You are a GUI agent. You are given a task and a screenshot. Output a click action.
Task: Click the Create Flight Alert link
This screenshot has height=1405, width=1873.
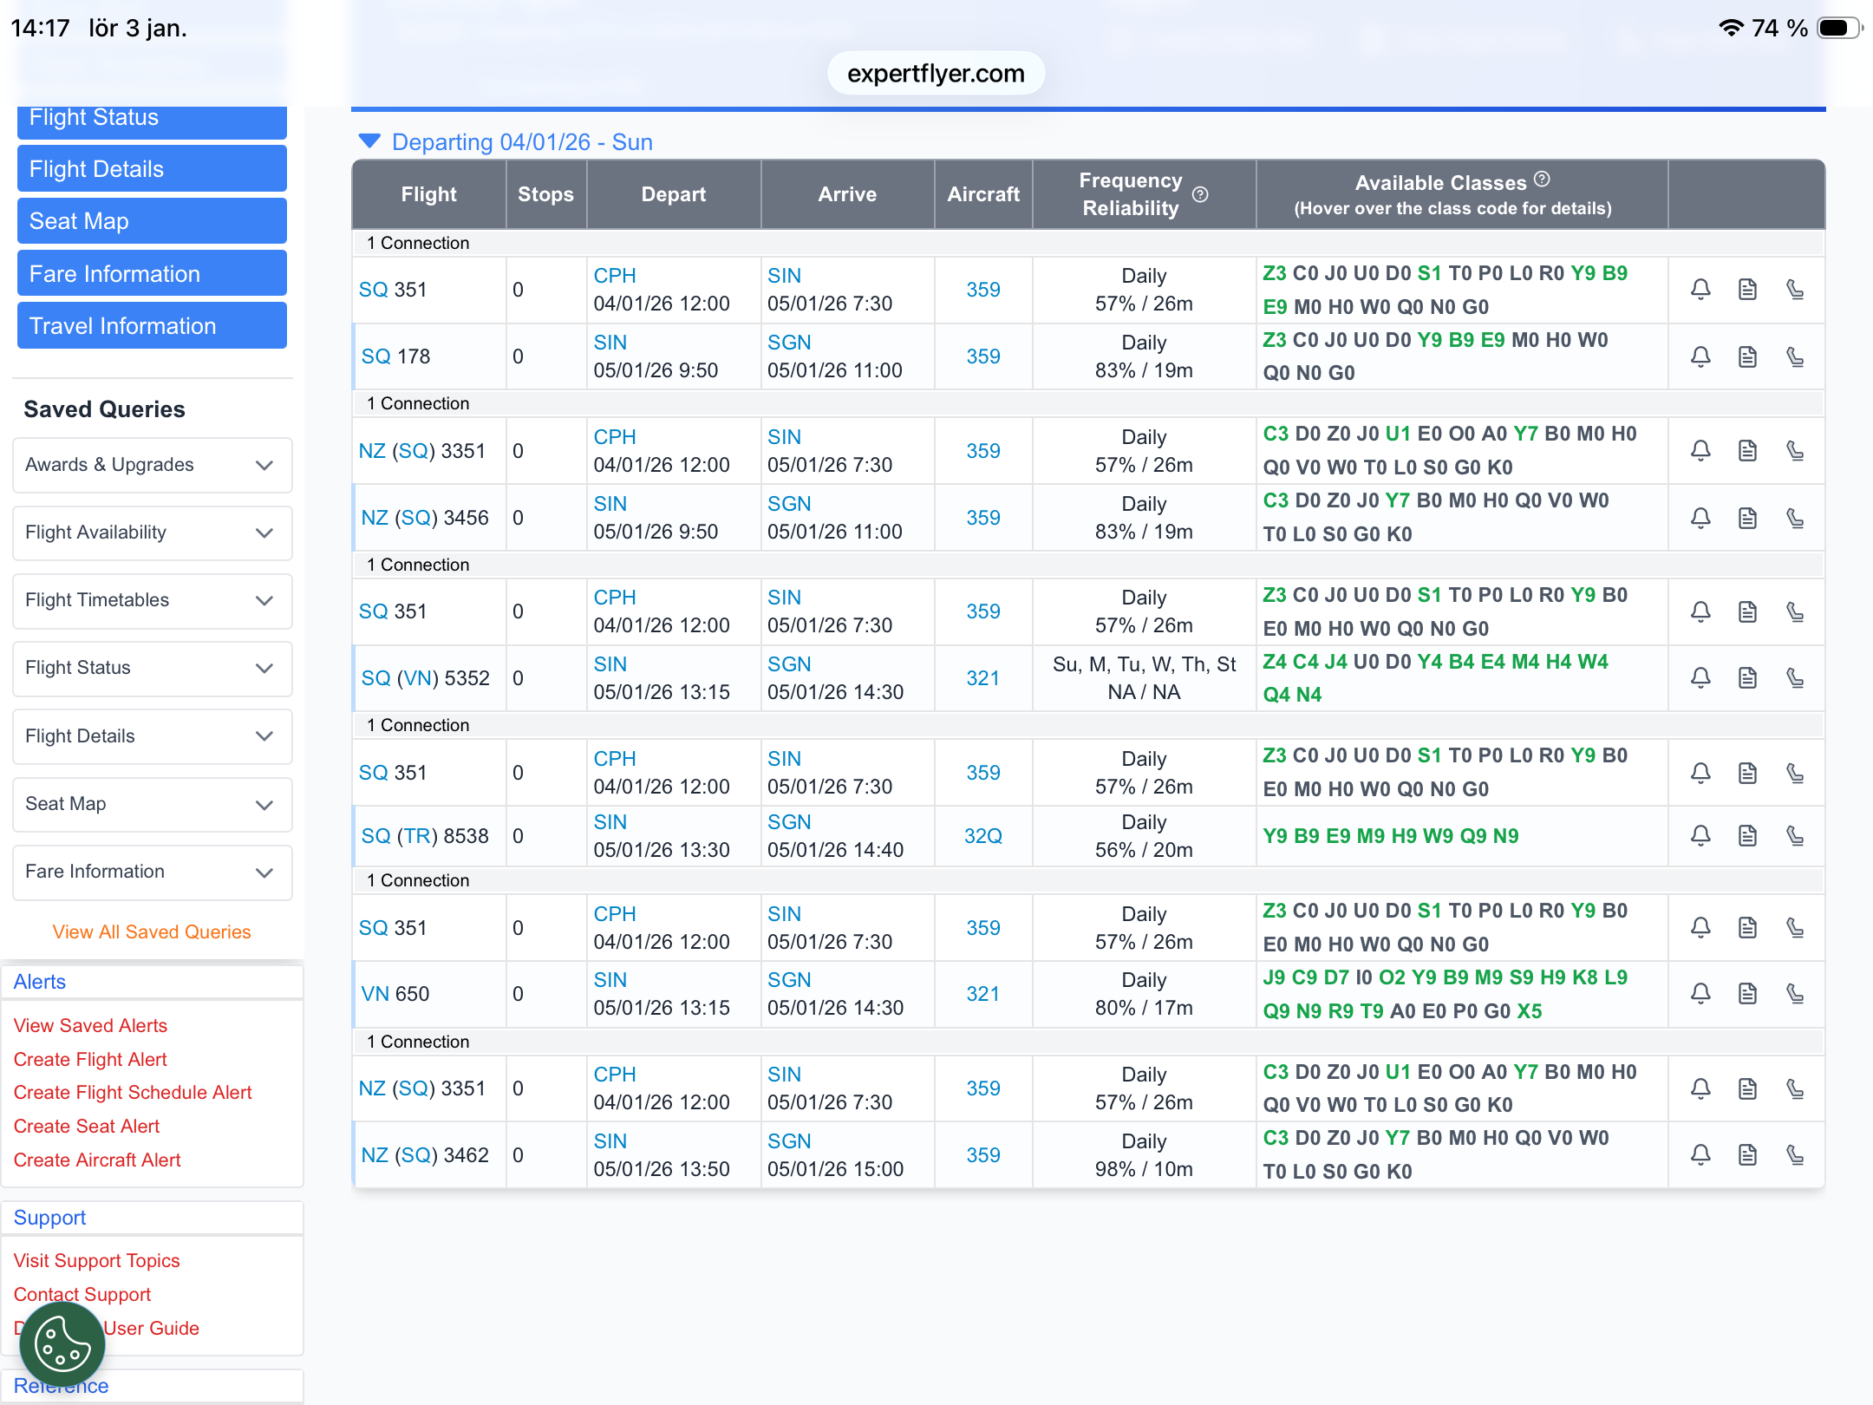(x=90, y=1059)
